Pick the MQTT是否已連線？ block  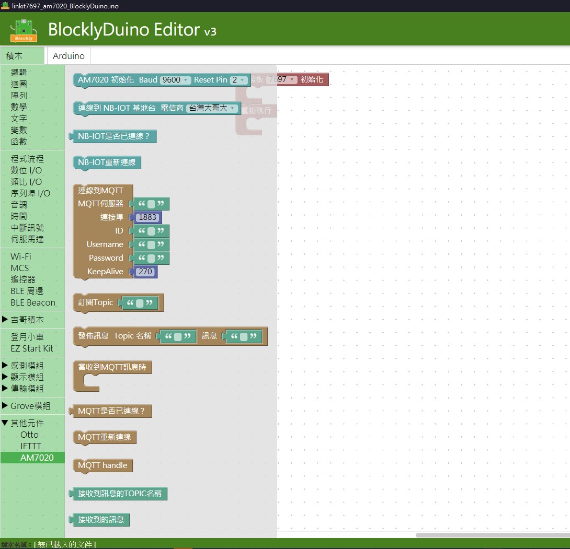click(110, 412)
